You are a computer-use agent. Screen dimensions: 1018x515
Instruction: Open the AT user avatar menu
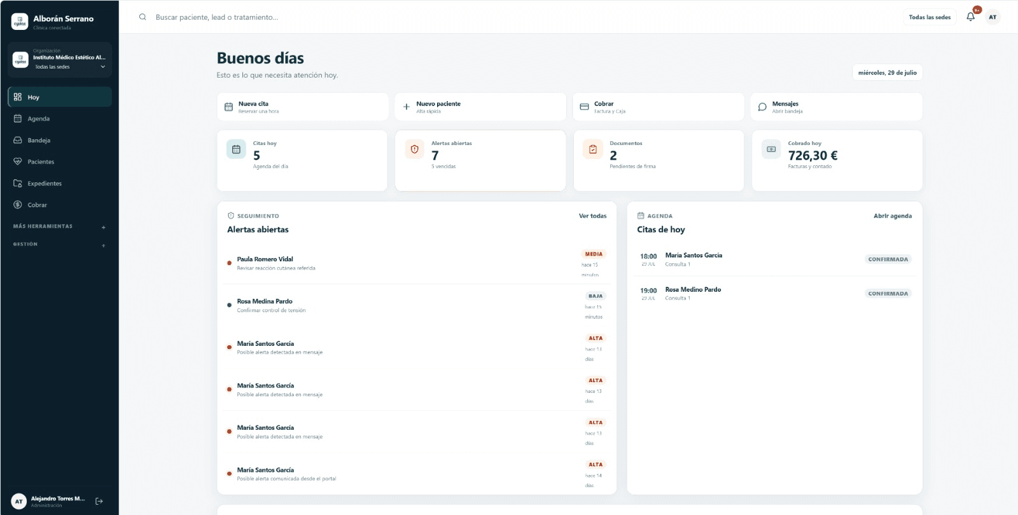993,17
